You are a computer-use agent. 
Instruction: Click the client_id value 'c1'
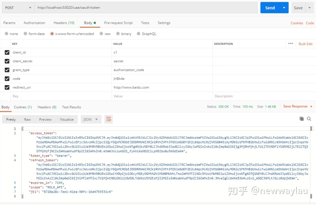tap(115, 52)
